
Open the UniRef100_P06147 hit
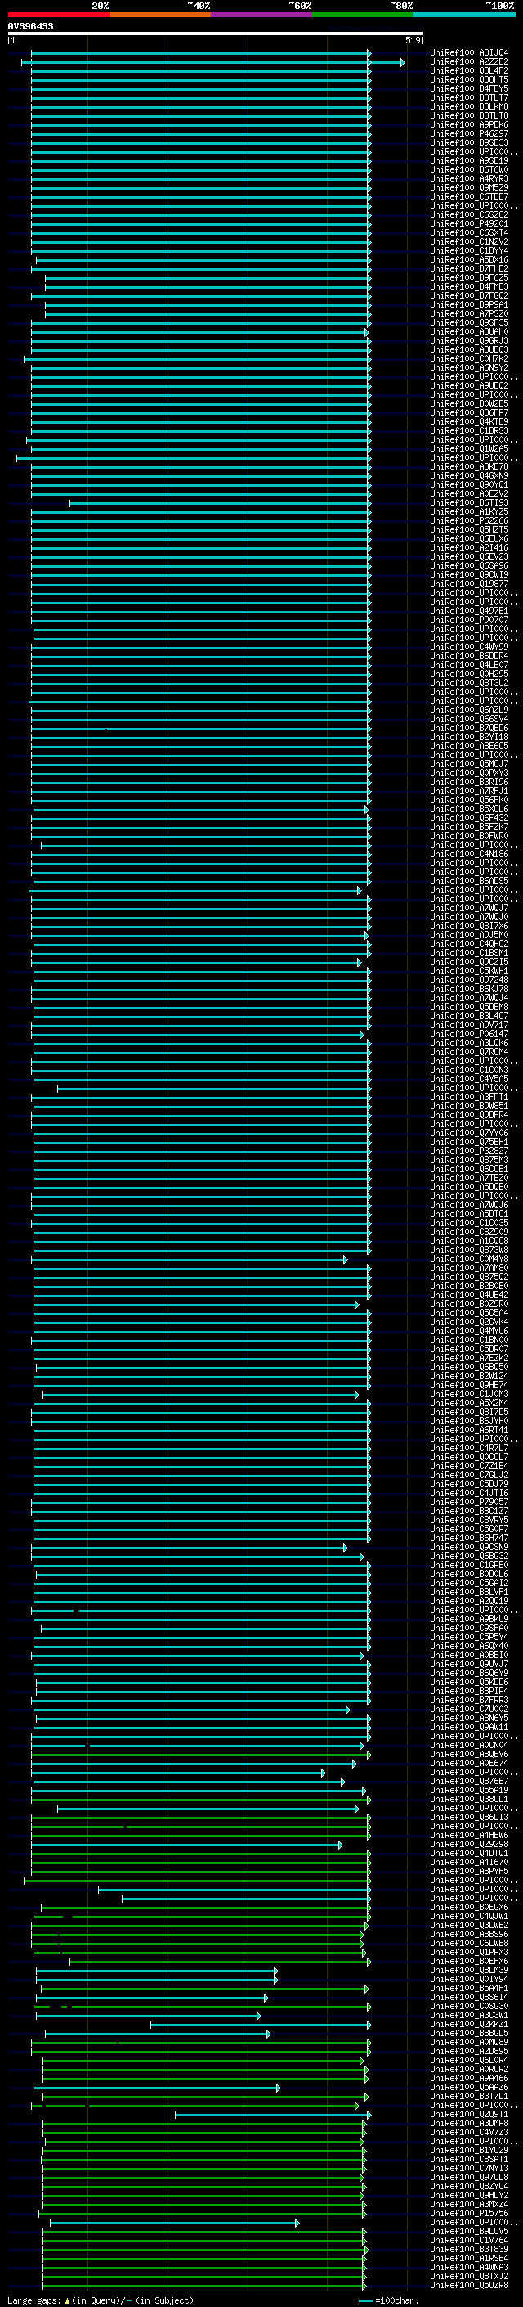[469, 1034]
